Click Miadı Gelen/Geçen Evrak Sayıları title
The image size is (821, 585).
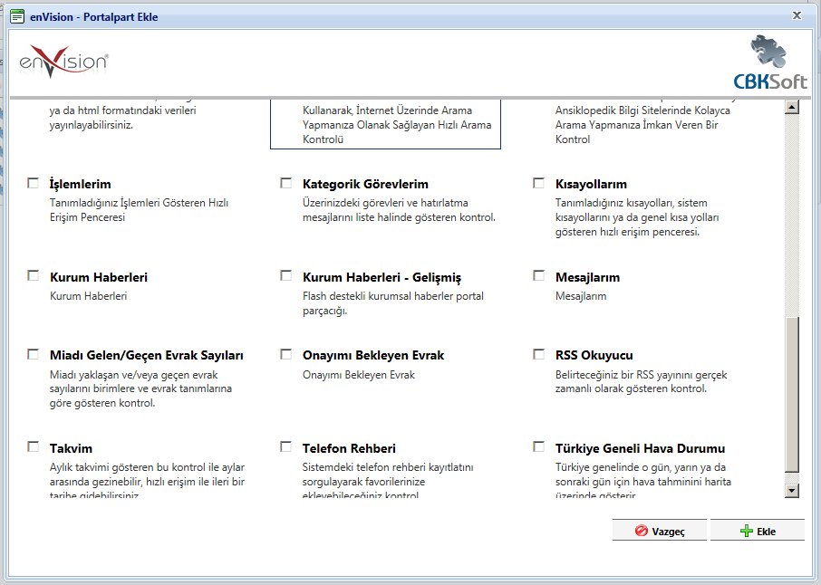click(147, 355)
